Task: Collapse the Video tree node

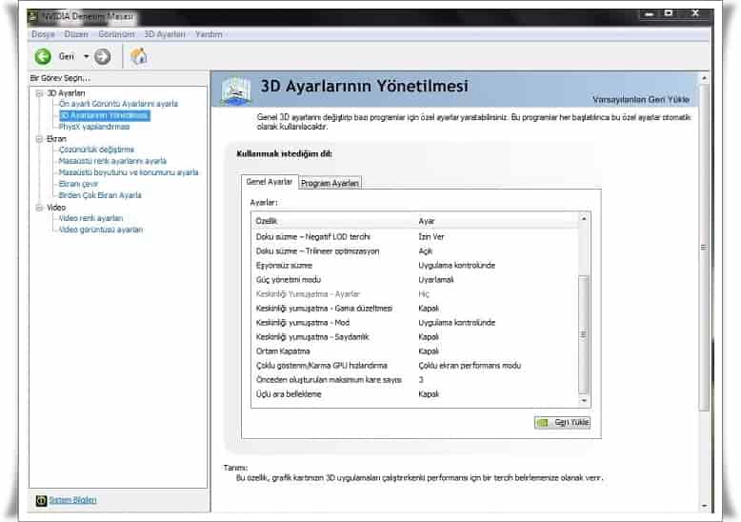Action: (x=40, y=208)
